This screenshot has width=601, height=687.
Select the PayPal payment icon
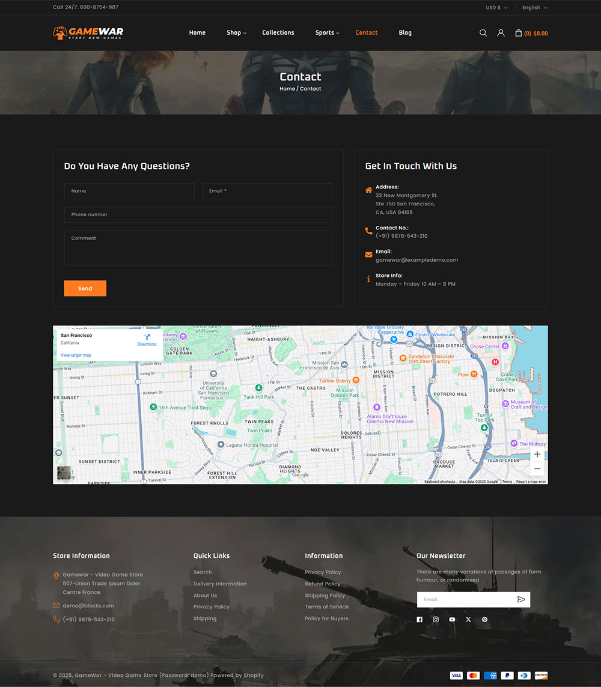click(x=507, y=676)
